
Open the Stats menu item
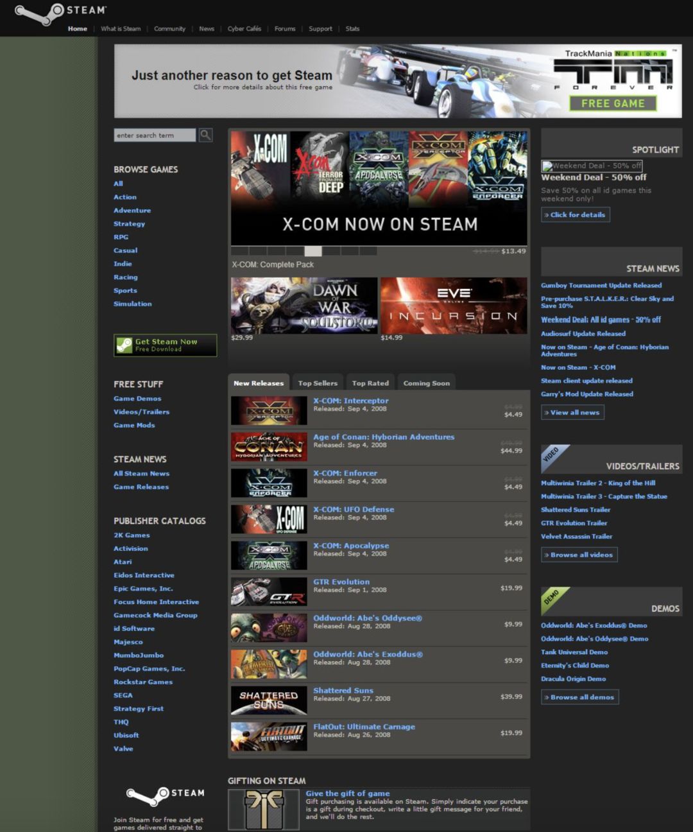(x=352, y=29)
